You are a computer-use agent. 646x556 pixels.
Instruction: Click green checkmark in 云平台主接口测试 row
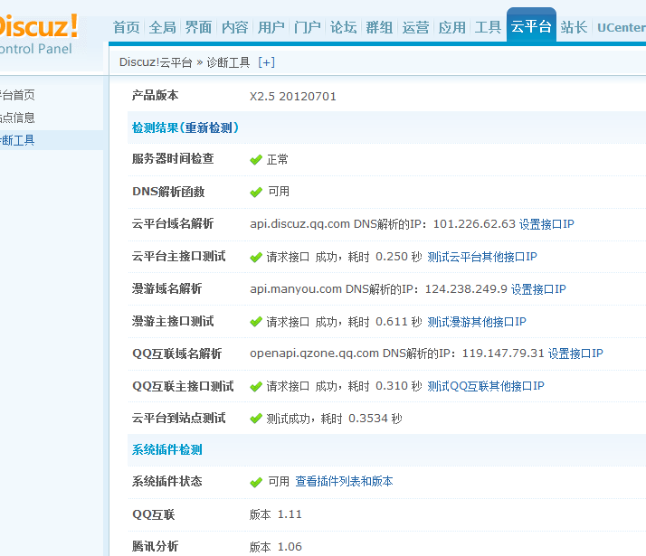tap(256, 258)
